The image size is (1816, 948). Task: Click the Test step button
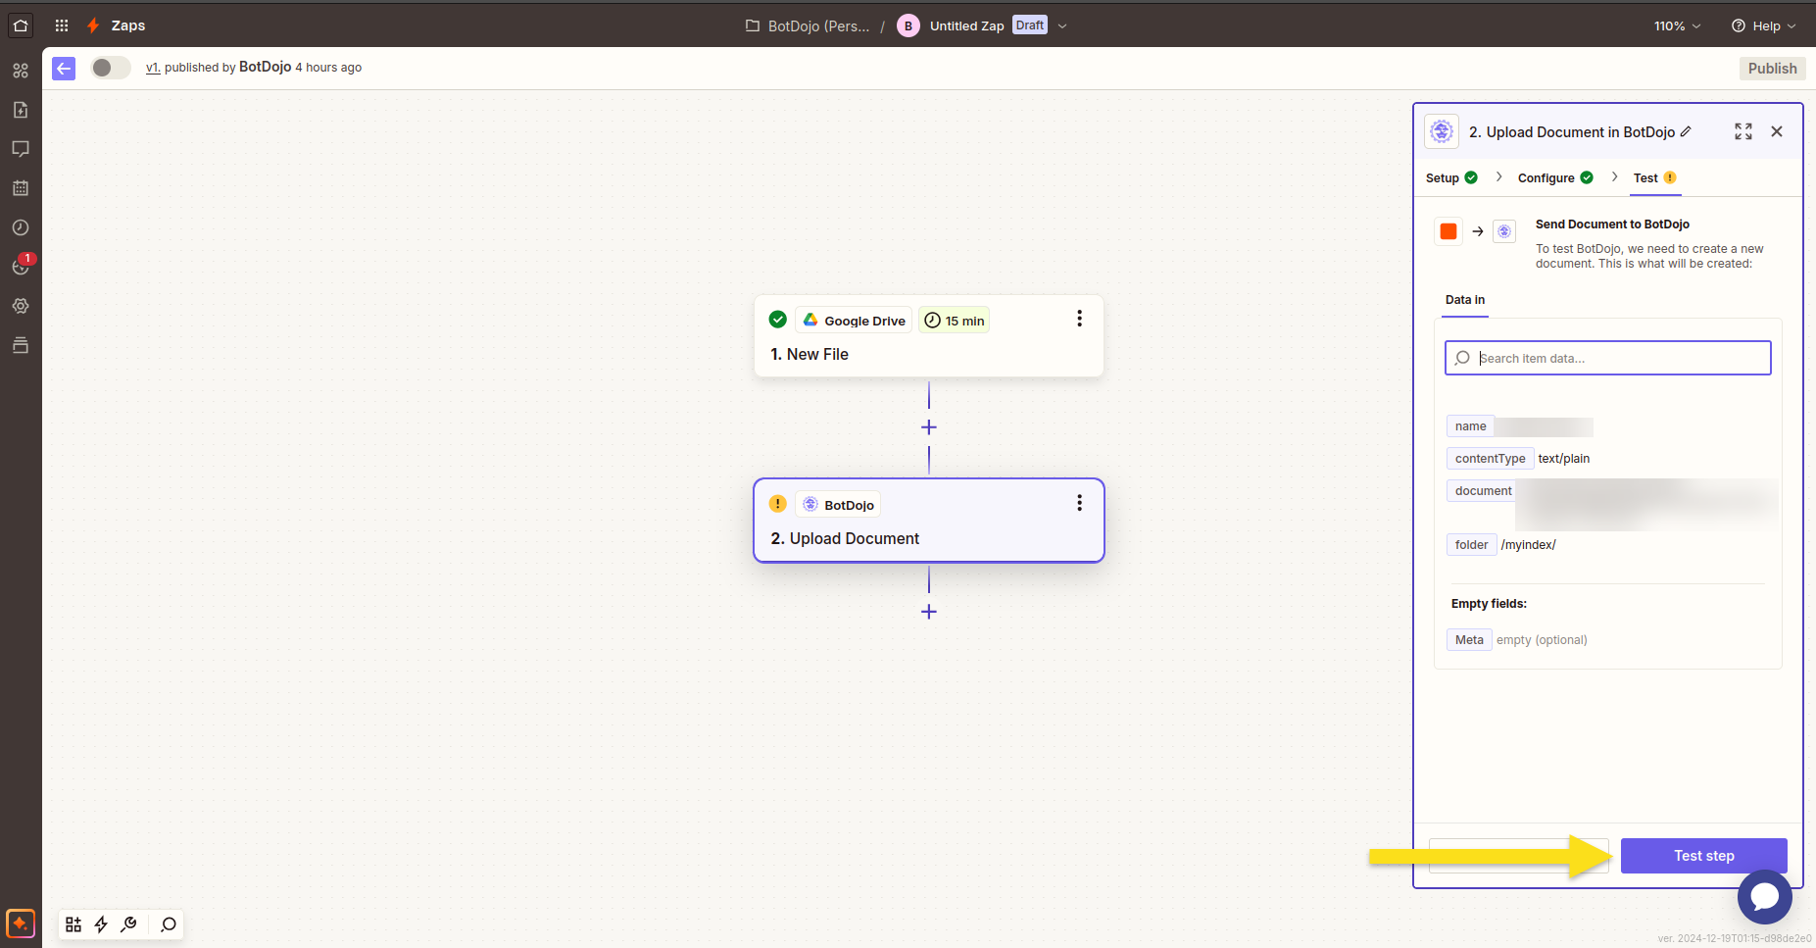1703,856
